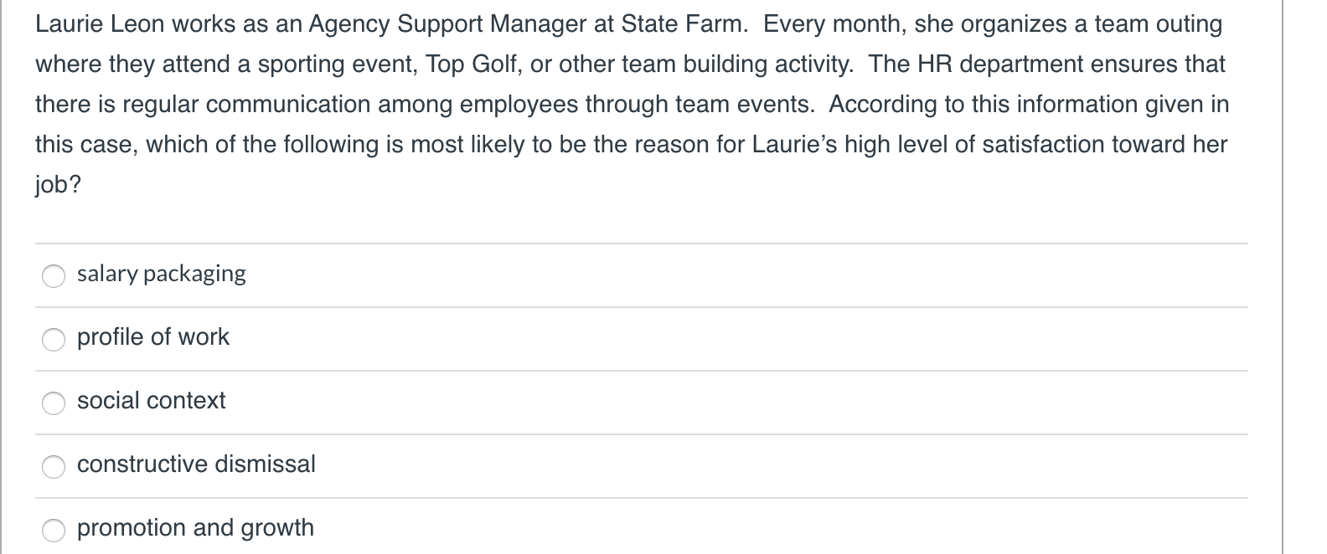The image size is (1327, 554).
Task: Click the "promotion and growth" text label
Action: [195, 527]
